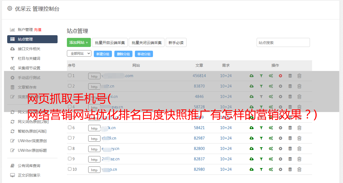
Task: Click trash icon in row 6
Action: click(x=299, y=128)
